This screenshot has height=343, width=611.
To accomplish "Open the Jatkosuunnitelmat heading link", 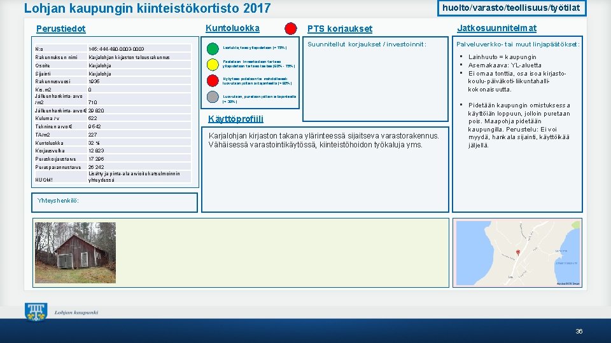I will tap(497, 29).
